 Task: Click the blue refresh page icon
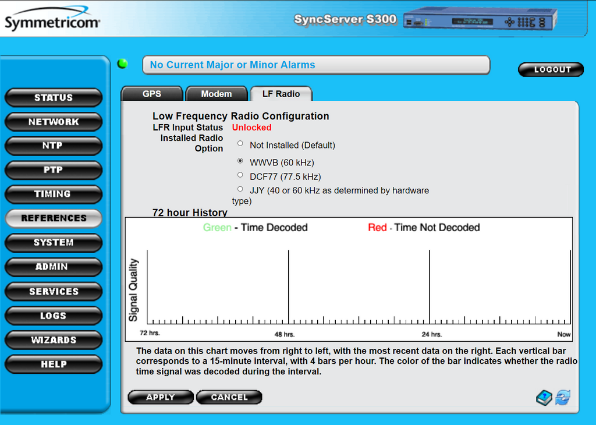[x=562, y=398]
